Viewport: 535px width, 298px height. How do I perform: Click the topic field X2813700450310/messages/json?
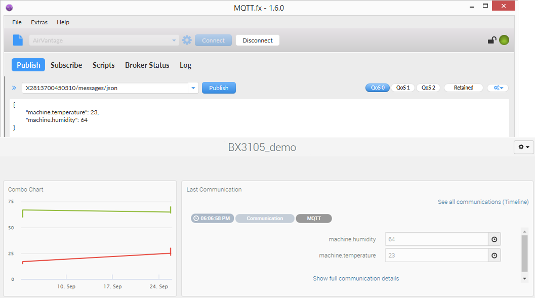pyautogui.click(x=105, y=88)
